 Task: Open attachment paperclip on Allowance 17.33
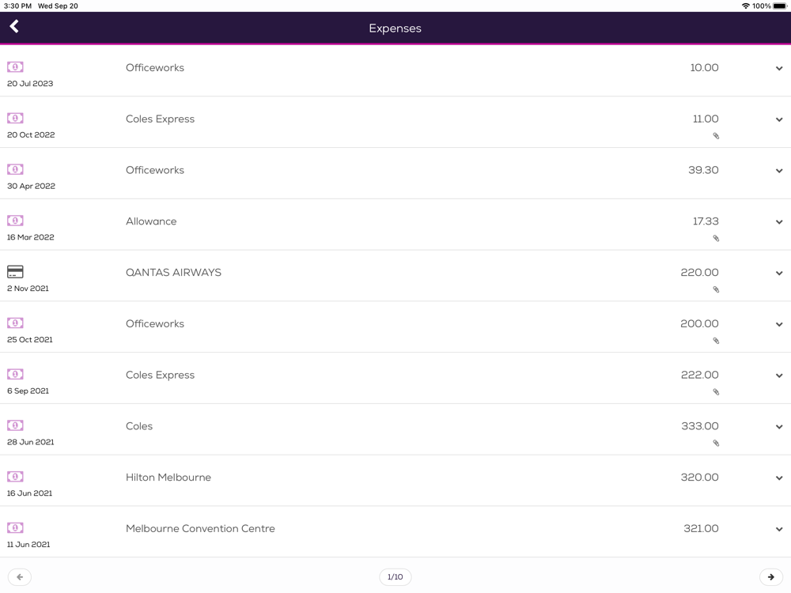pos(716,238)
